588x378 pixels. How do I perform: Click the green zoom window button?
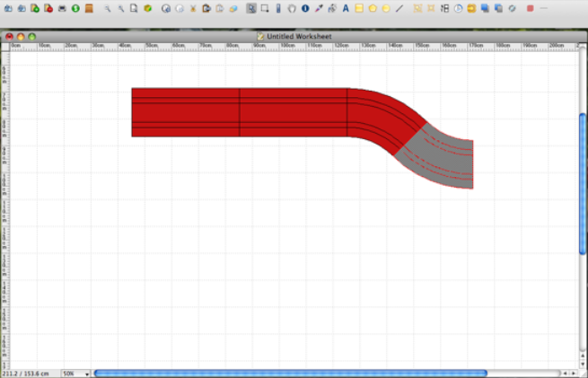(x=31, y=36)
